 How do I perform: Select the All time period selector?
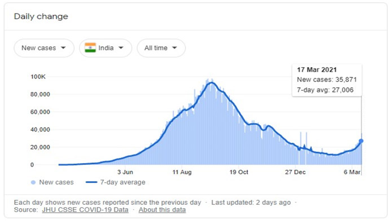[x=161, y=48]
